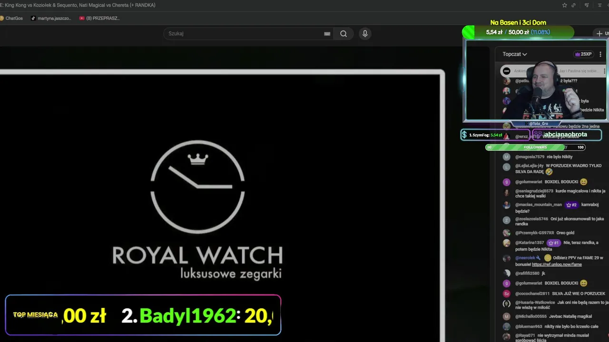Click @LejlaLejla-j4y username
Image resolution: width=609 pixels, height=342 pixels.
tap(530, 166)
